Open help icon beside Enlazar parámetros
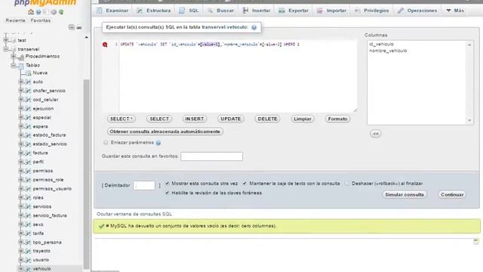This screenshot has width=483, height=272. point(158,143)
